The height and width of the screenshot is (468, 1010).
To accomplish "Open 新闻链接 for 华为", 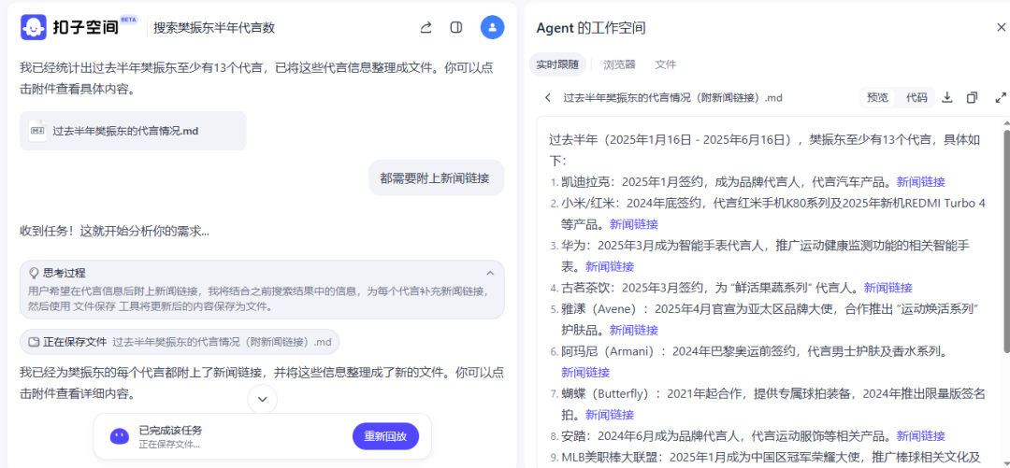I will point(610,266).
